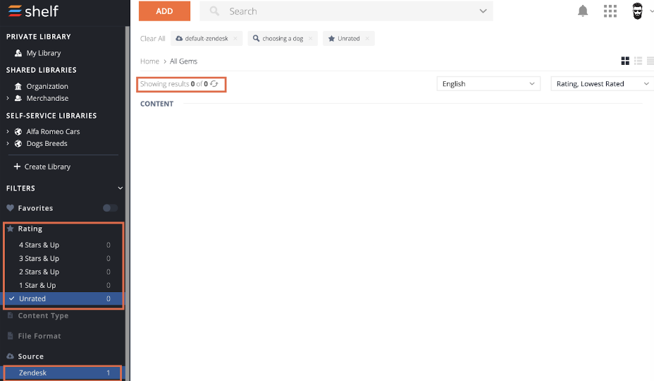Toggle the Favorites switch

110,207
